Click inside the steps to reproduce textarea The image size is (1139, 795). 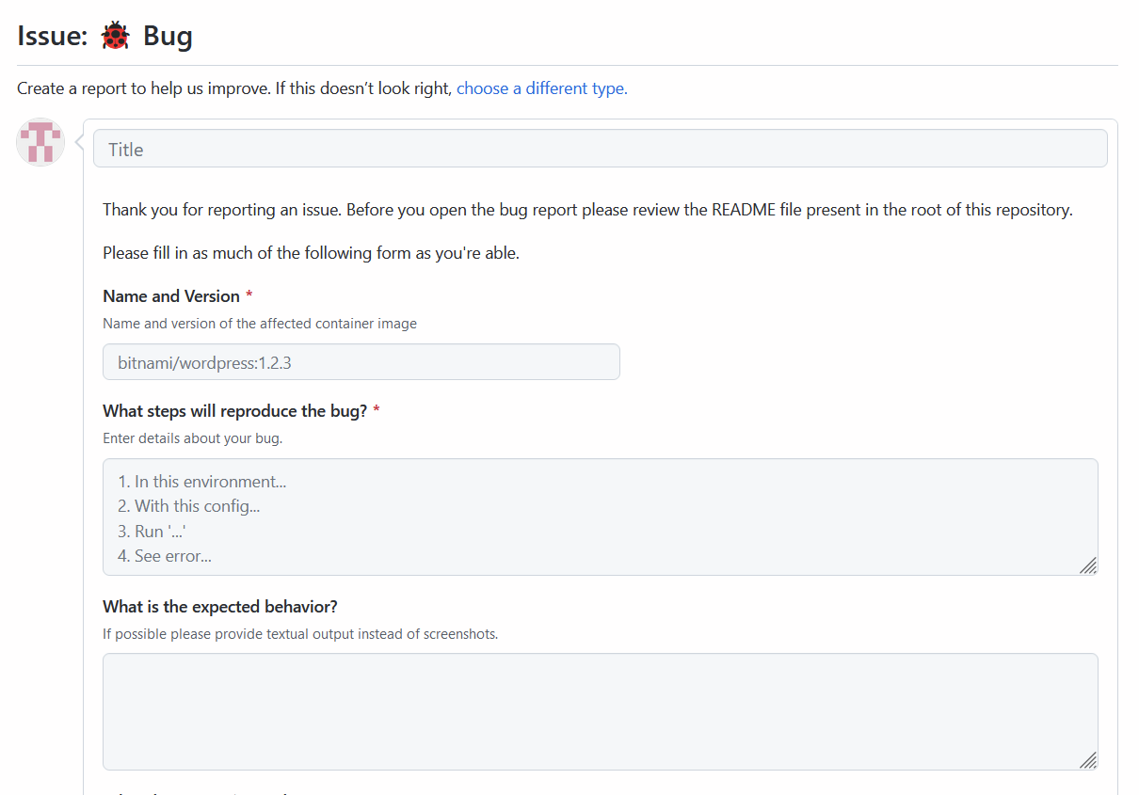[x=600, y=517]
